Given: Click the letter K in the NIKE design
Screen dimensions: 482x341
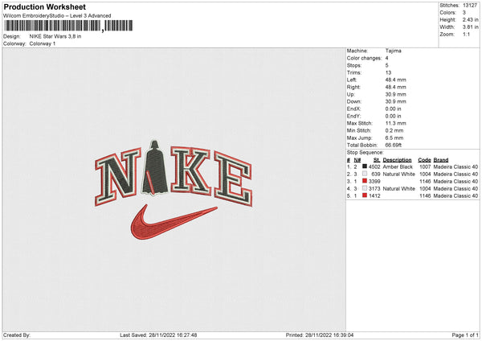Looking at the screenshot, I should click(x=191, y=171).
